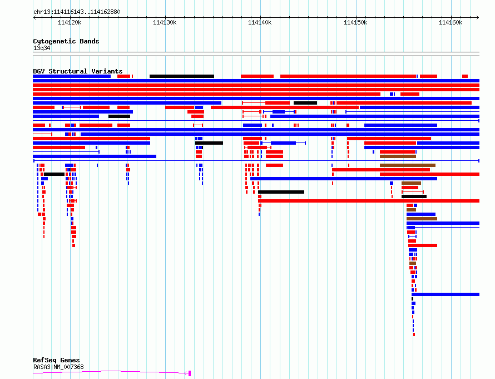The height and width of the screenshot is (379, 495).
Task: Click the right arrow of the ruler
Action: (478, 18)
